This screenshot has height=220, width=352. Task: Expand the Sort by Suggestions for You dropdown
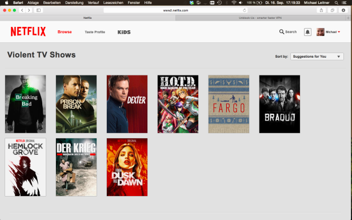317,57
